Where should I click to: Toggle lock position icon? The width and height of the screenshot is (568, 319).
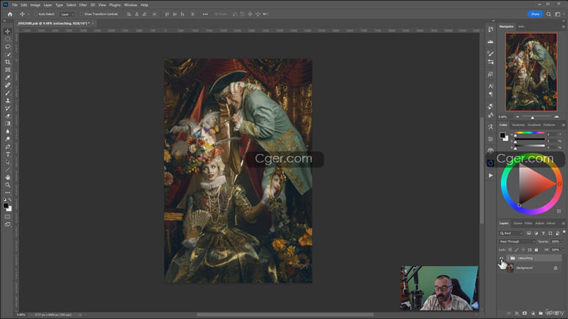[523, 249]
